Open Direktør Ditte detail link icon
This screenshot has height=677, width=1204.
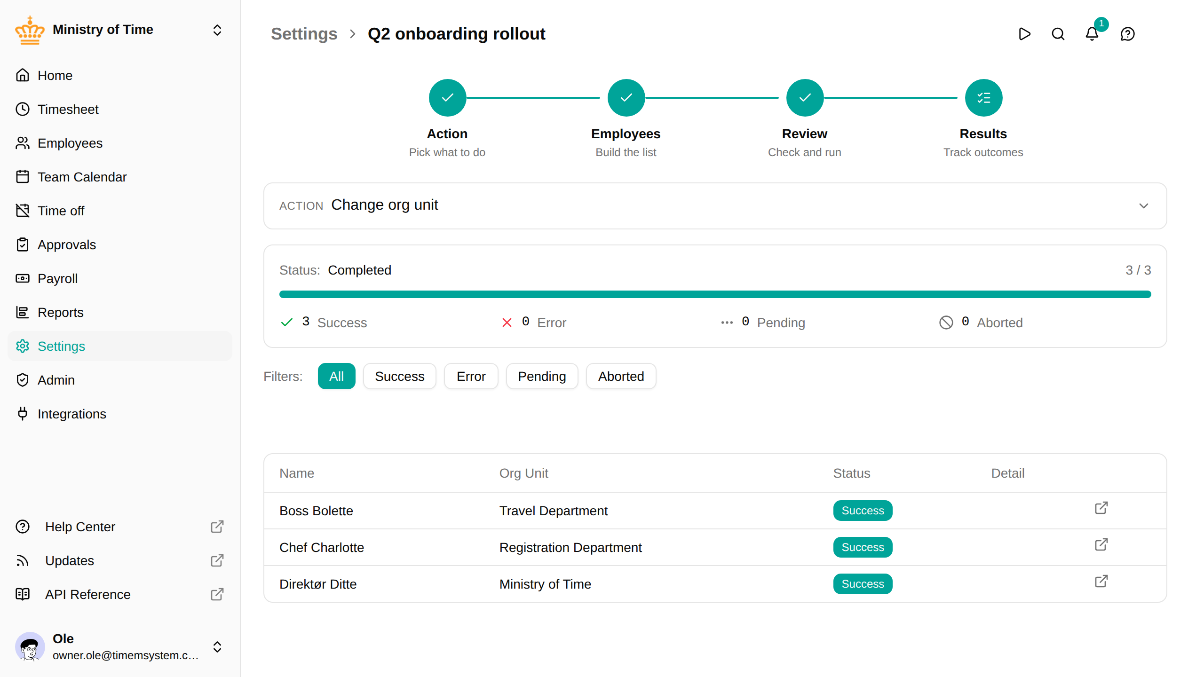1101,581
